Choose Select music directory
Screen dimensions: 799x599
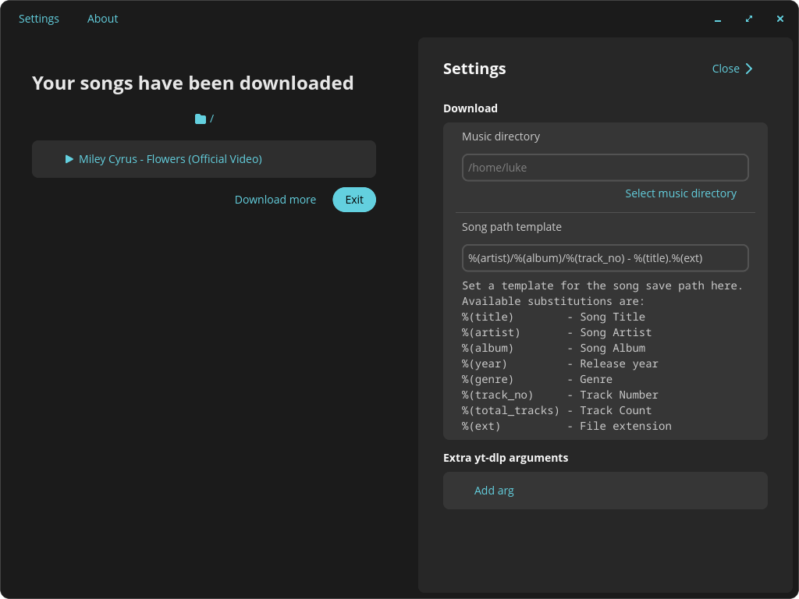click(x=680, y=193)
